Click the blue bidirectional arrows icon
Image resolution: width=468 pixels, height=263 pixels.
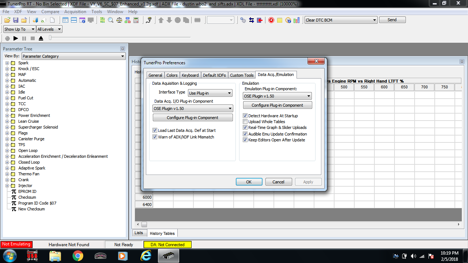point(252,20)
